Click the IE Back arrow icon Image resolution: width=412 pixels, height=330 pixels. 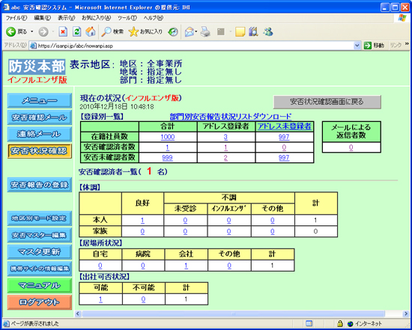click(x=11, y=31)
